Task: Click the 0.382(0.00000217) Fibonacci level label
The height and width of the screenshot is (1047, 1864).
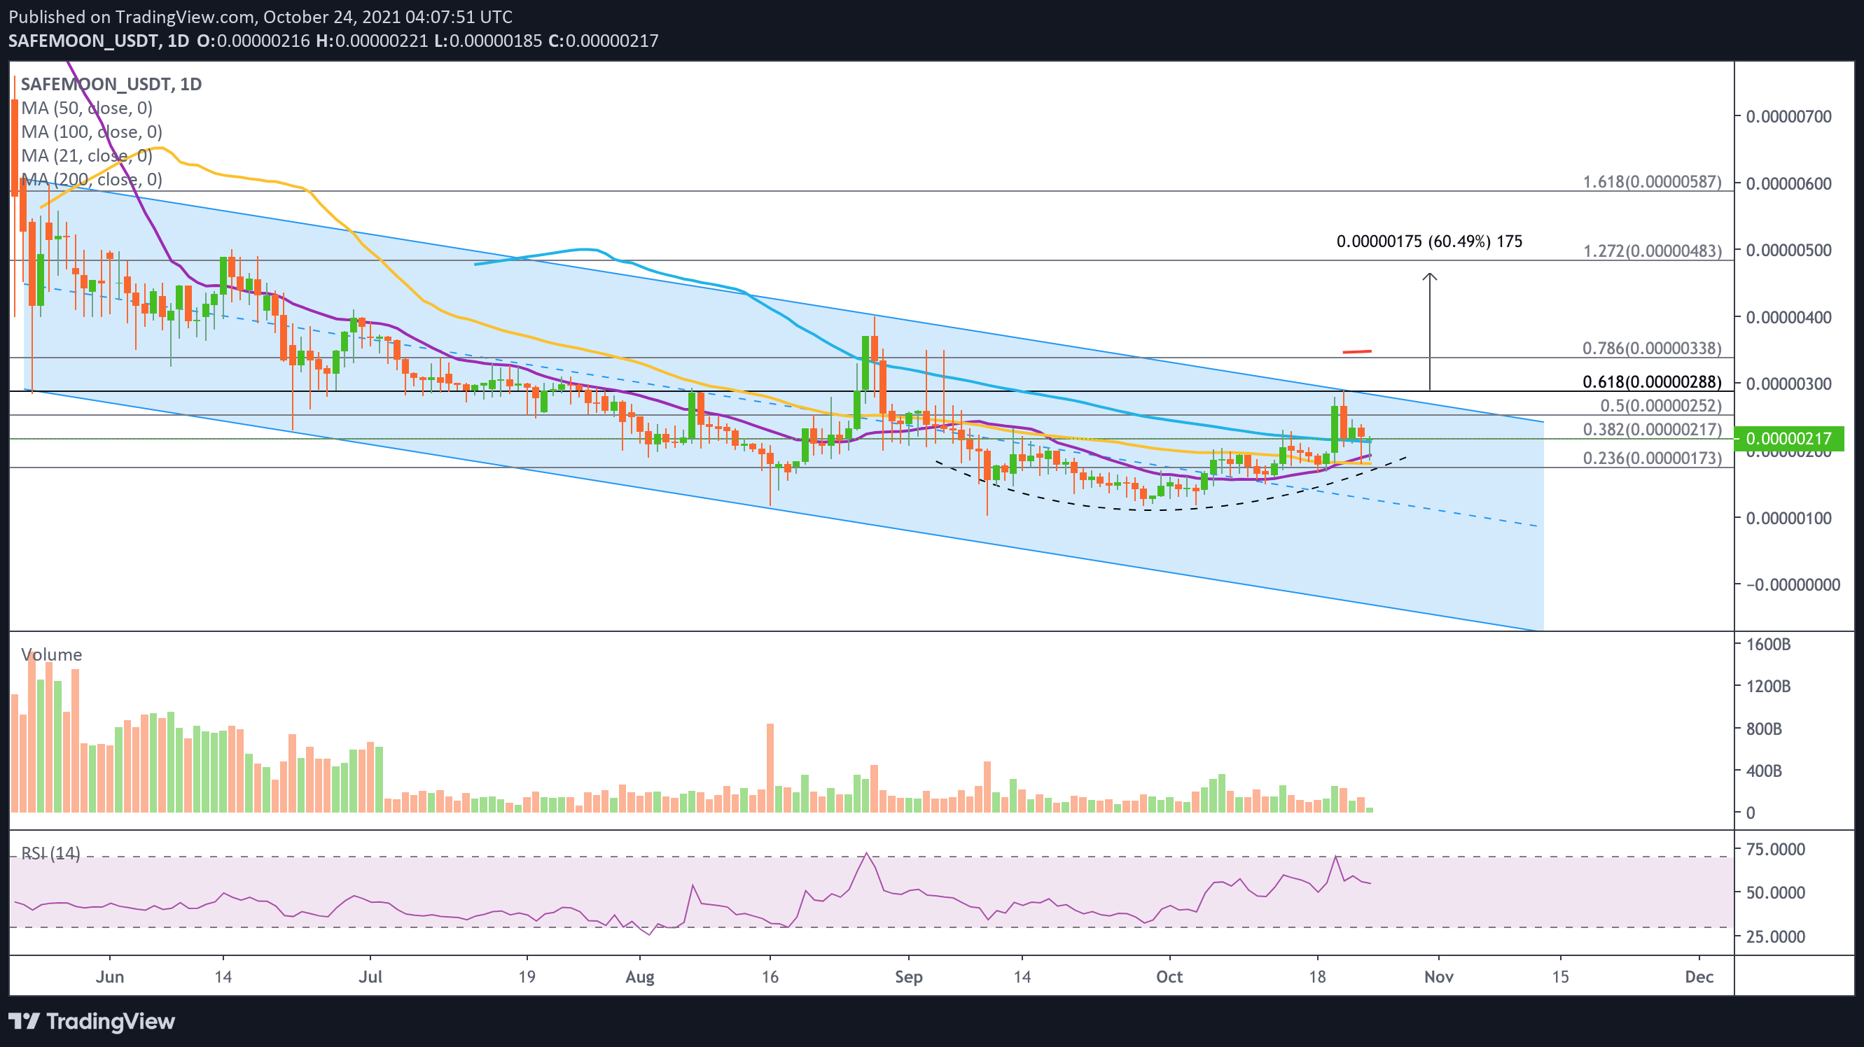Action: [1652, 430]
